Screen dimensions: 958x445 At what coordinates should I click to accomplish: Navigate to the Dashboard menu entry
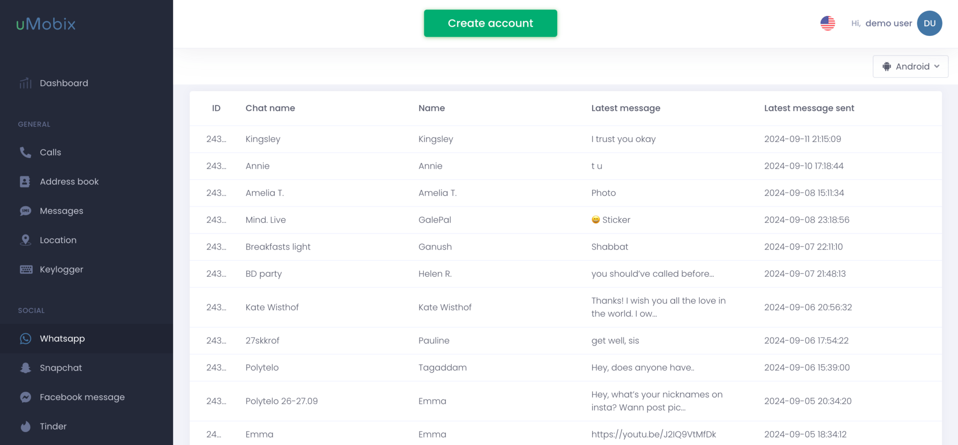[64, 83]
